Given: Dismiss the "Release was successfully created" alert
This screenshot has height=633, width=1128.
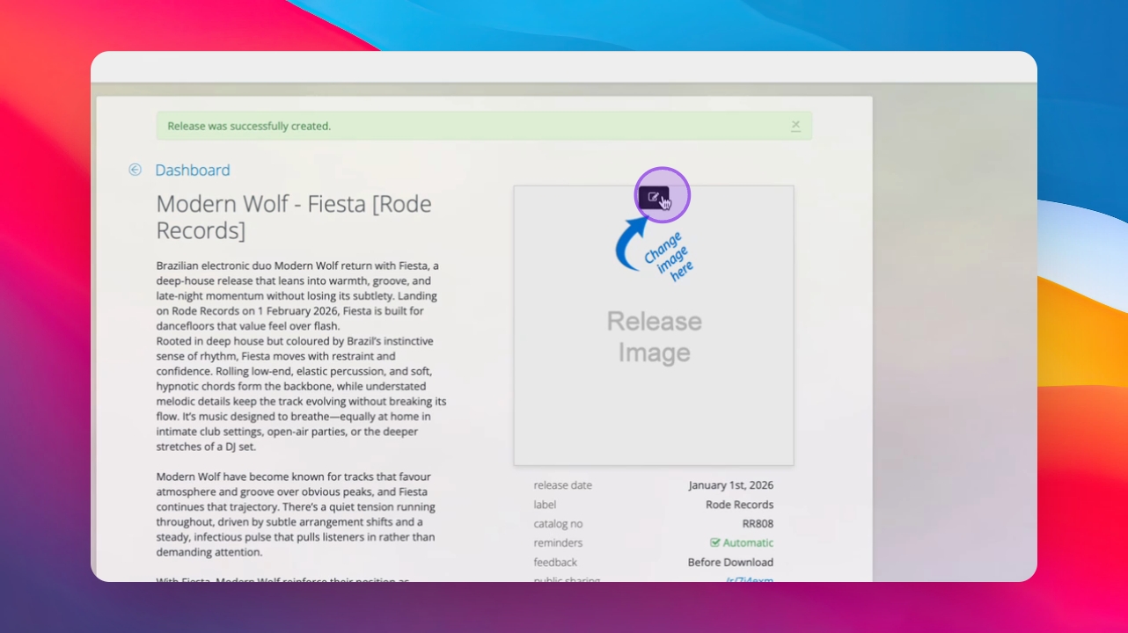Looking at the screenshot, I should tap(795, 125).
